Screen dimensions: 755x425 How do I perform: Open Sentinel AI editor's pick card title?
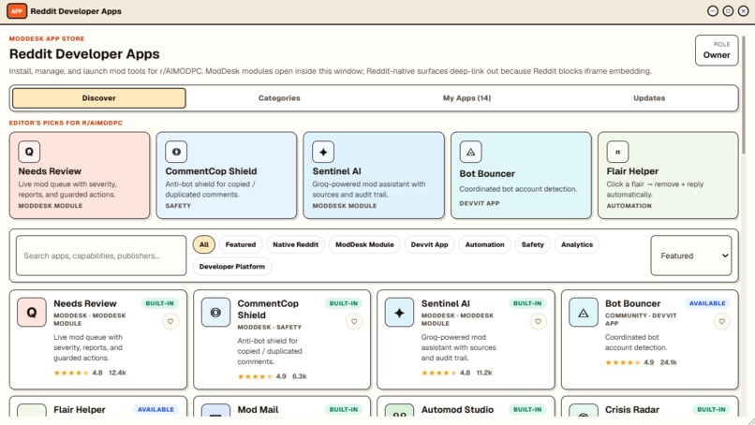336,171
